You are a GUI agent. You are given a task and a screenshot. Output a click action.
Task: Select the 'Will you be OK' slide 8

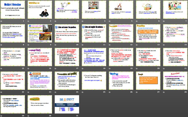13,33
